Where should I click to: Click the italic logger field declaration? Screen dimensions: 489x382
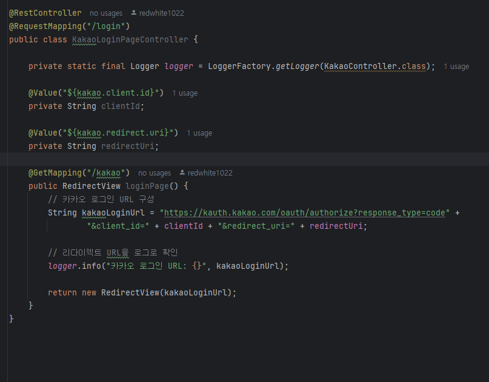(x=179, y=67)
